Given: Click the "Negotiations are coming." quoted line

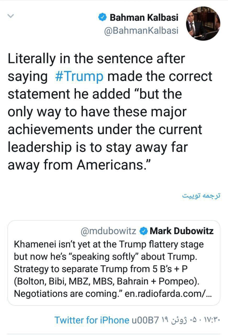Looking at the screenshot, I should (x=68, y=294).
